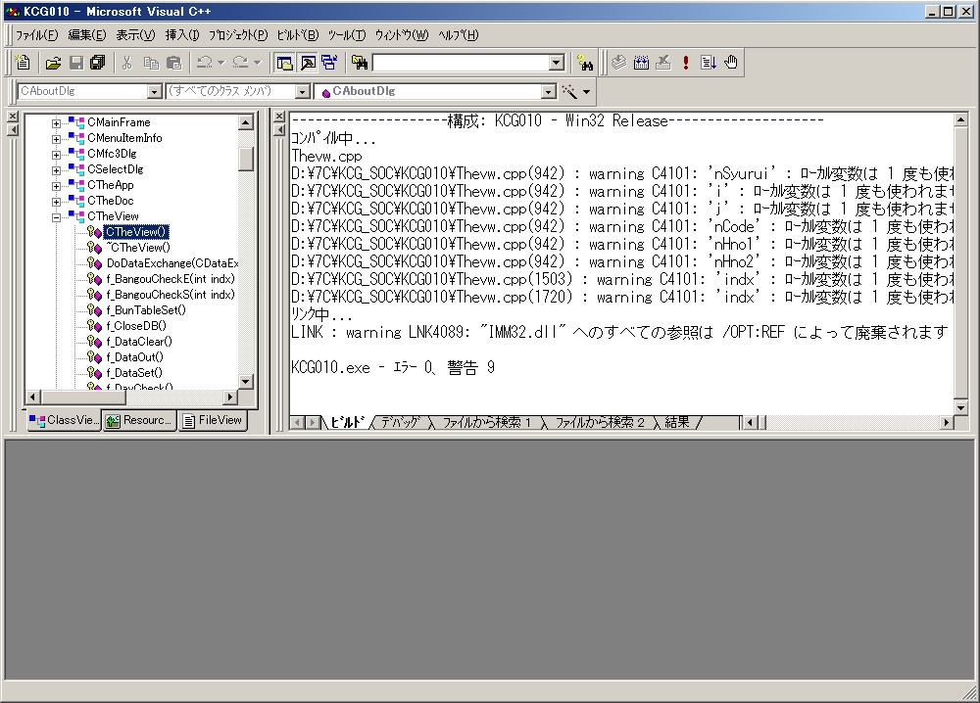Open the ビルド(B) menu

pyautogui.click(x=298, y=35)
